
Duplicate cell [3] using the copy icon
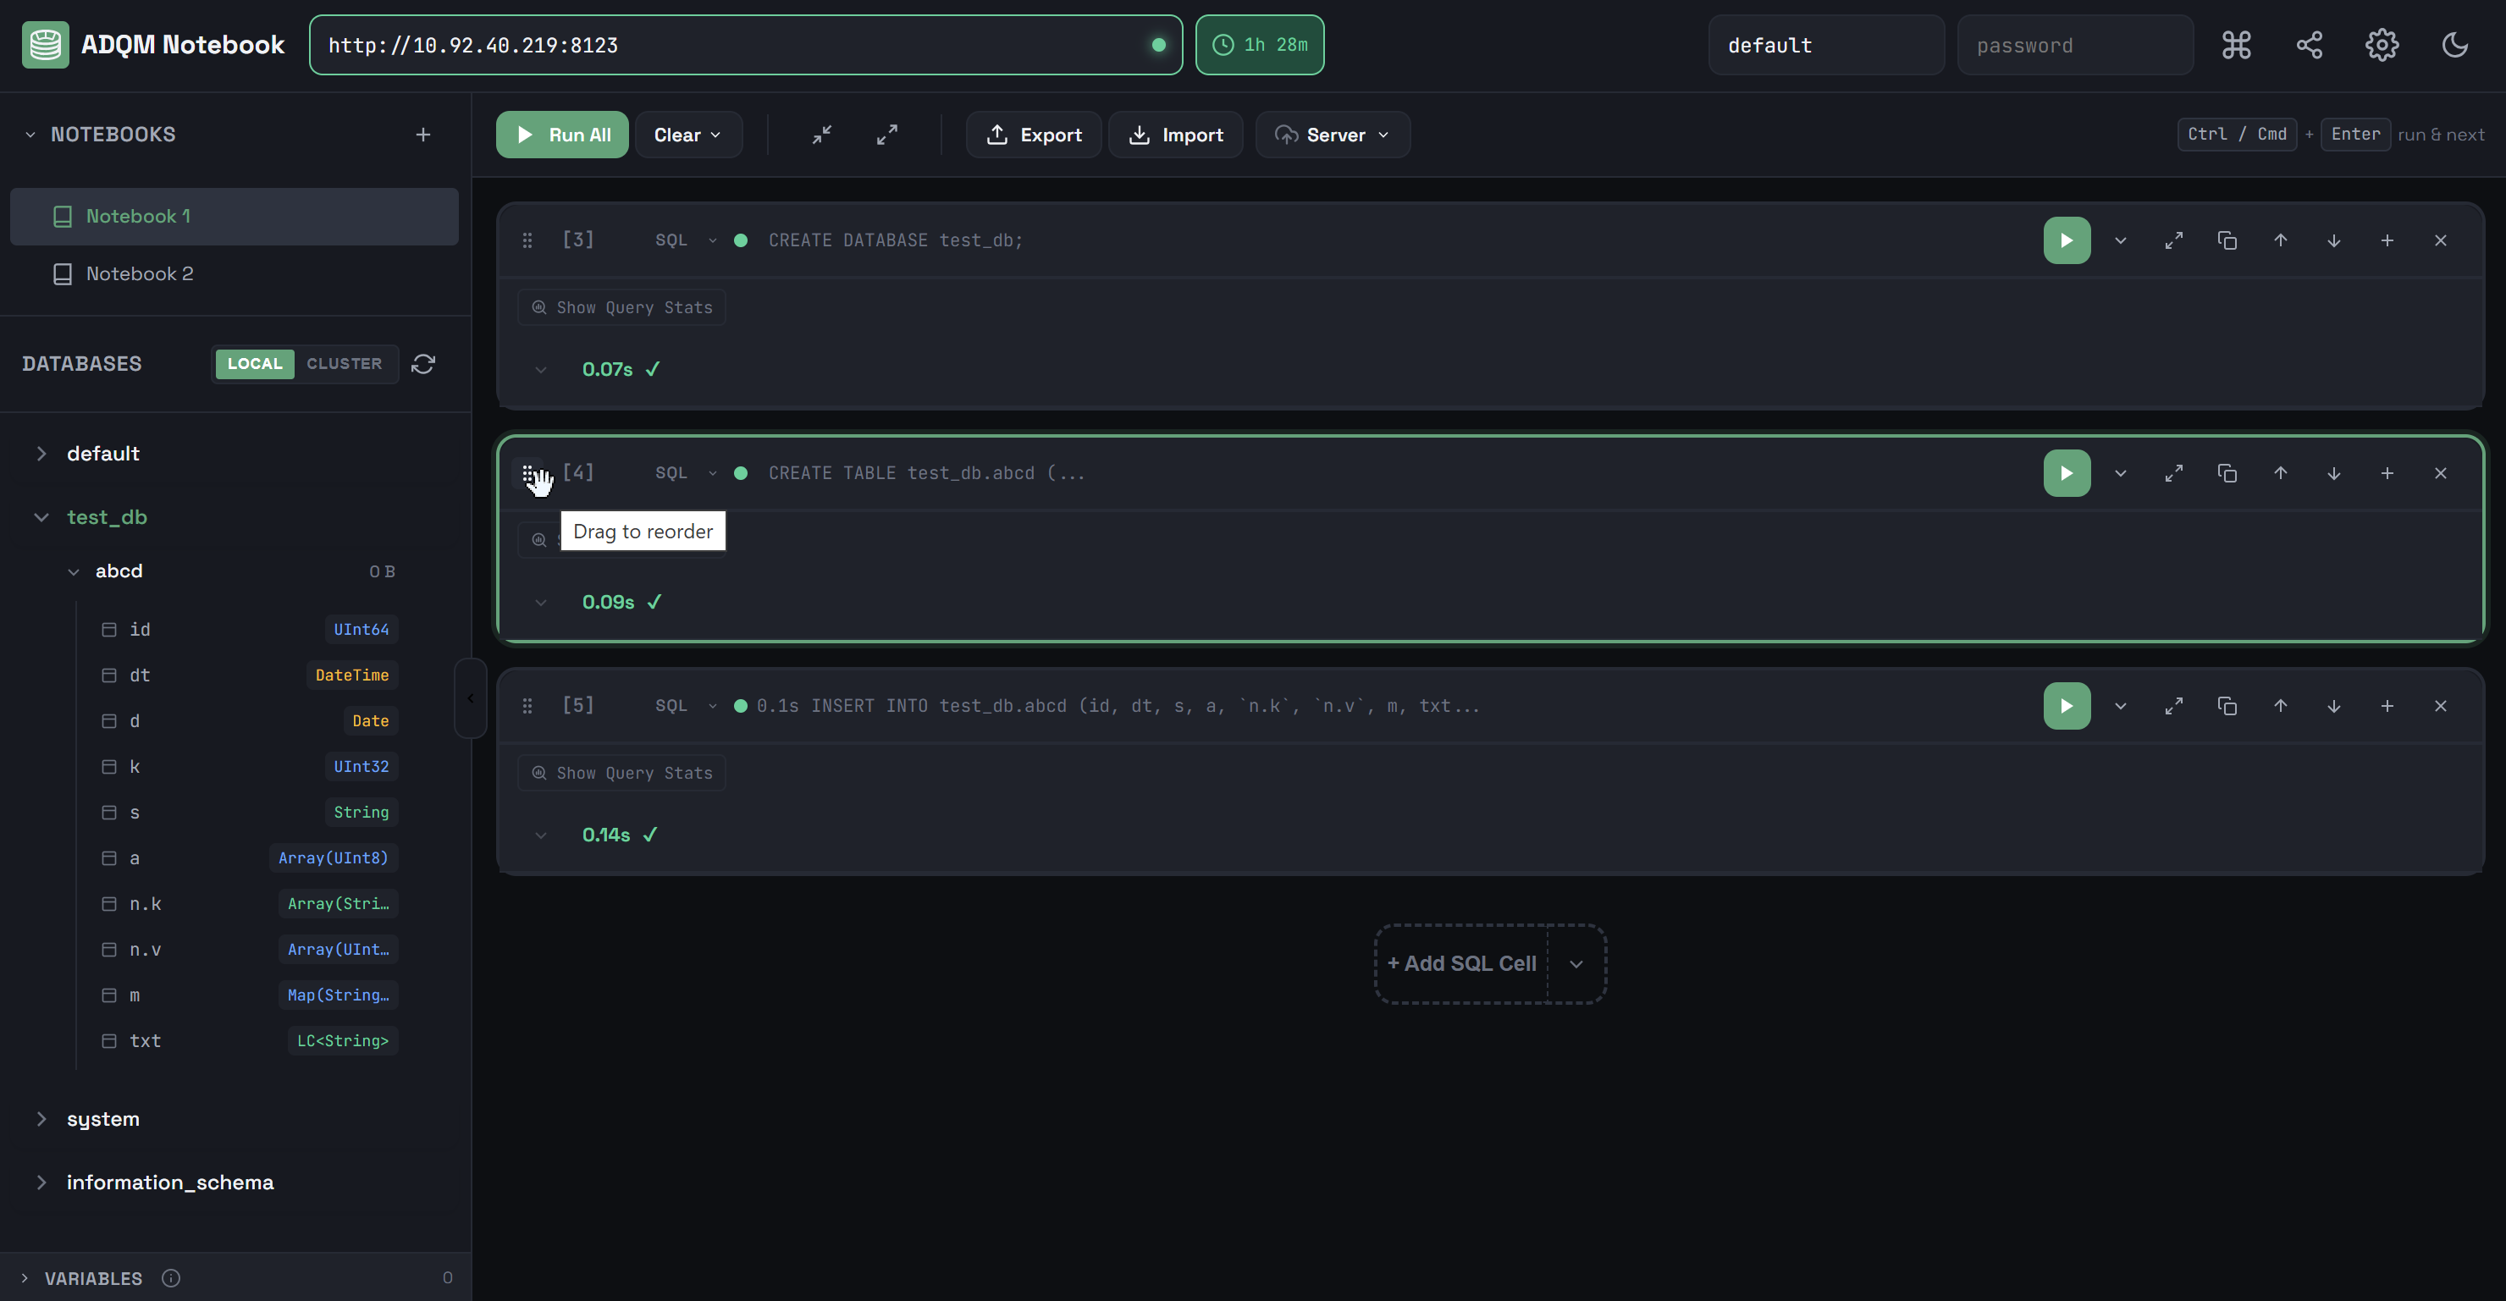2227,240
